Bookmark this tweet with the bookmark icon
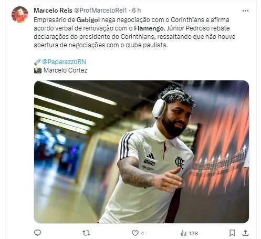 (x=232, y=233)
